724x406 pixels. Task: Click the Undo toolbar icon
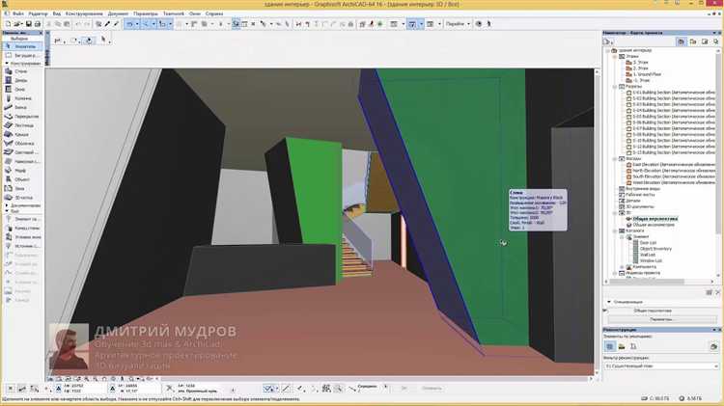(78, 24)
